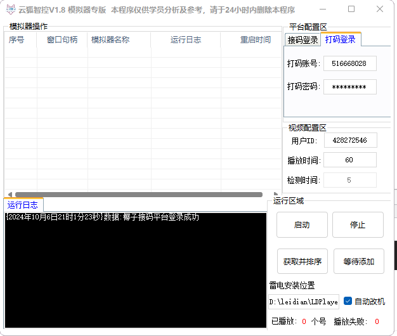Open the 运行日志 log tab
Screen dimensions: 397x336
pyautogui.click(x=23, y=205)
